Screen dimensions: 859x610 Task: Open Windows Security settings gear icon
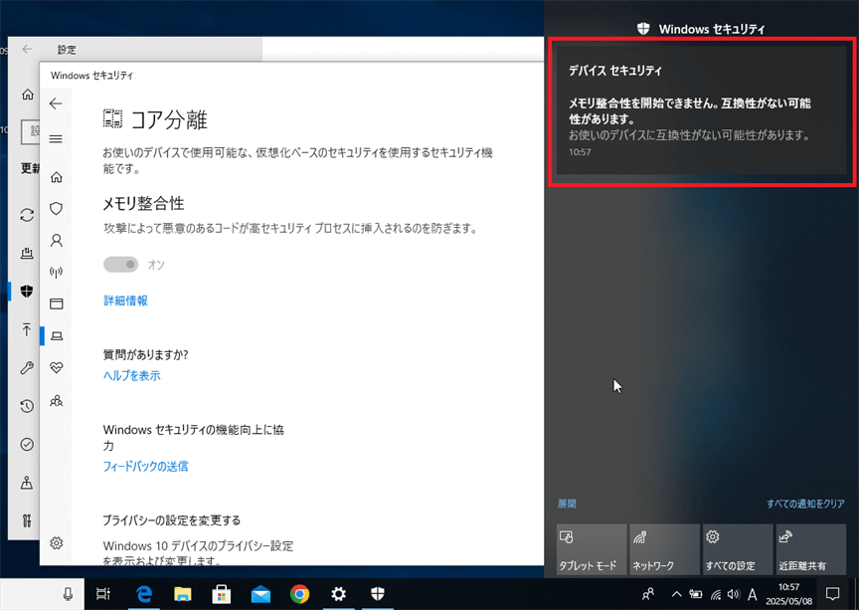57,543
